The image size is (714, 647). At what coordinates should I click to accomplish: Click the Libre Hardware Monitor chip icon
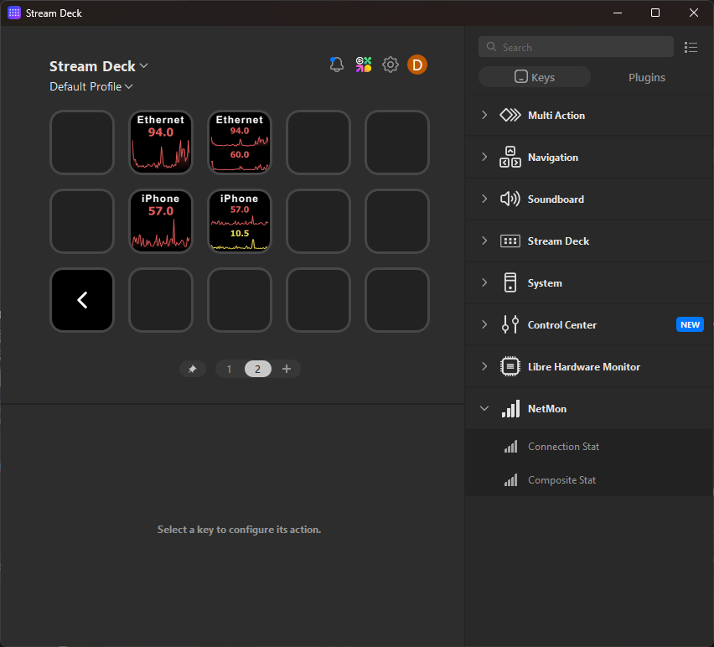pos(510,366)
